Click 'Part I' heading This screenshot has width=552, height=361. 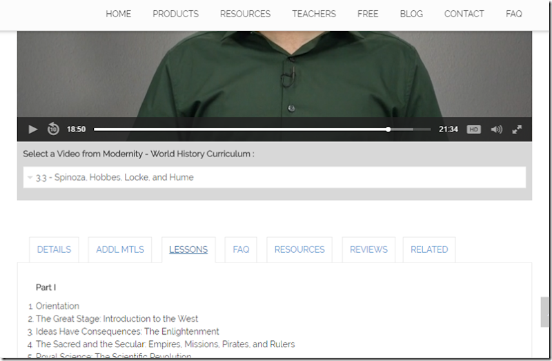(46, 287)
